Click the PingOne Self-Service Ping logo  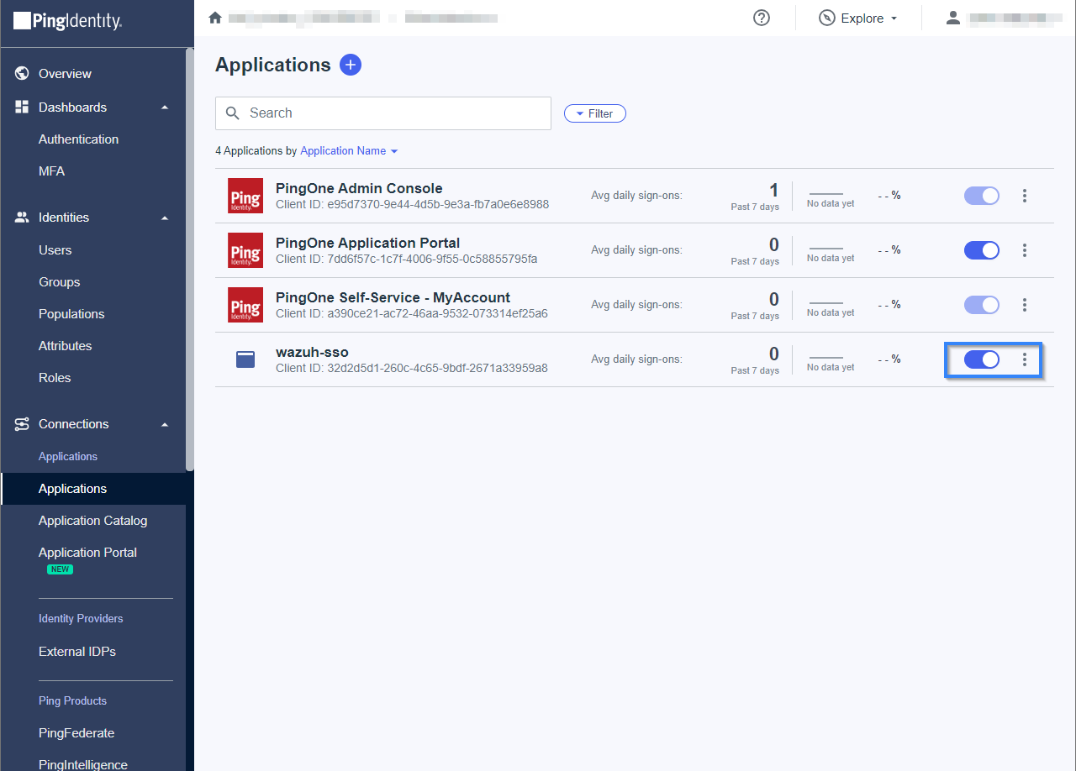pos(245,305)
